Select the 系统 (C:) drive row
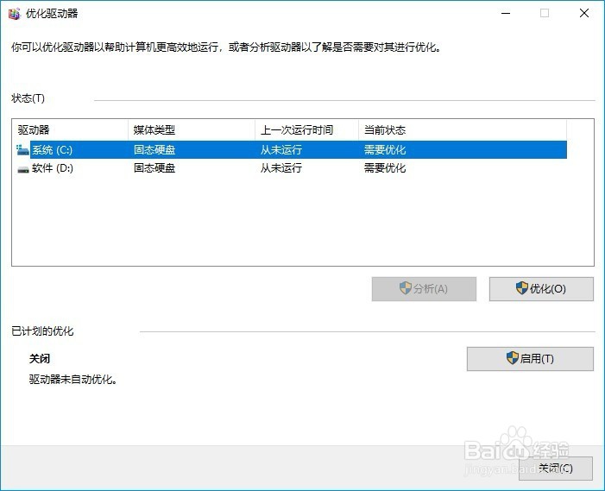Viewport: 605px width, 491px height. click(292, 149)
